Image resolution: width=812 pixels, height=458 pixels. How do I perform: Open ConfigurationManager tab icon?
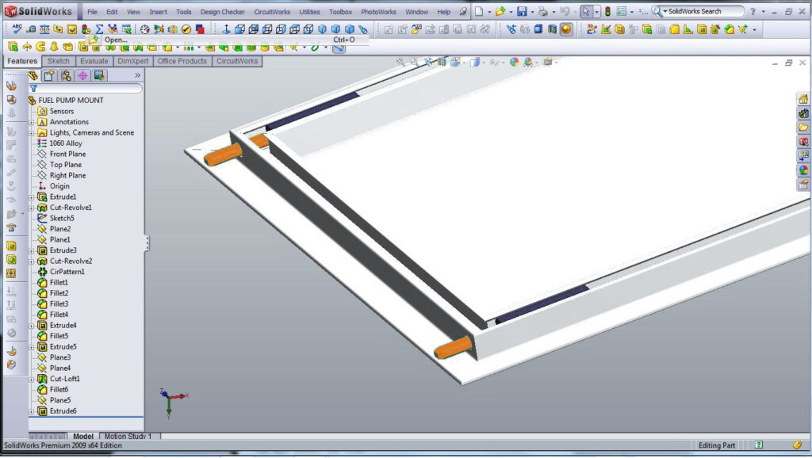(66, 75)
